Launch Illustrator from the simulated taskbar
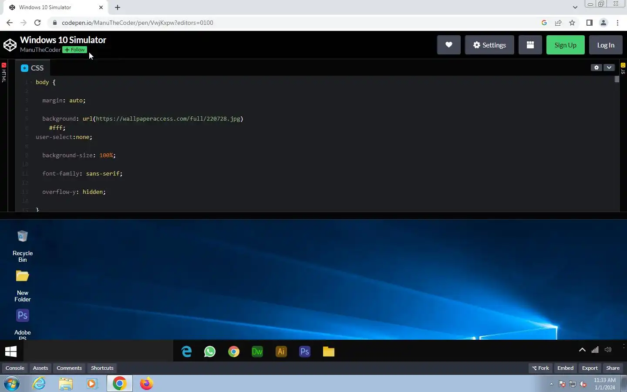 (x=281, y=351)
